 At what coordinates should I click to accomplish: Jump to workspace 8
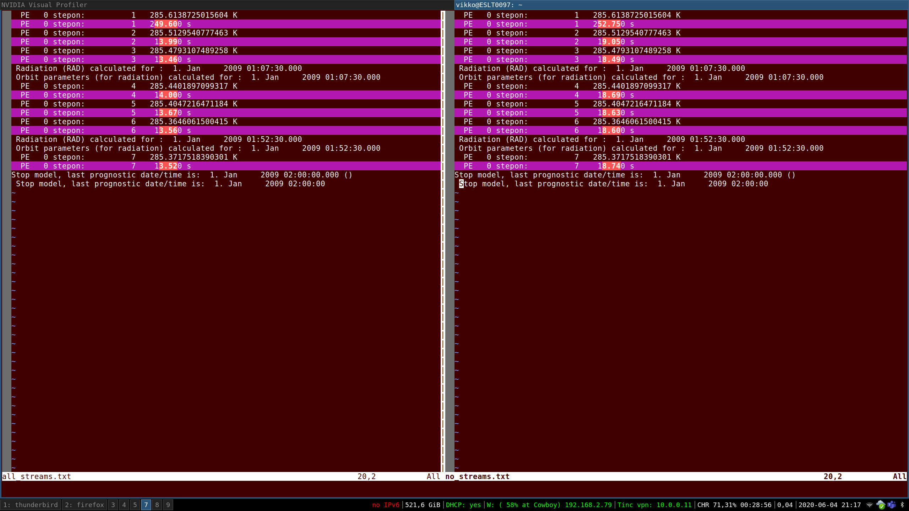tap(157, 505)
